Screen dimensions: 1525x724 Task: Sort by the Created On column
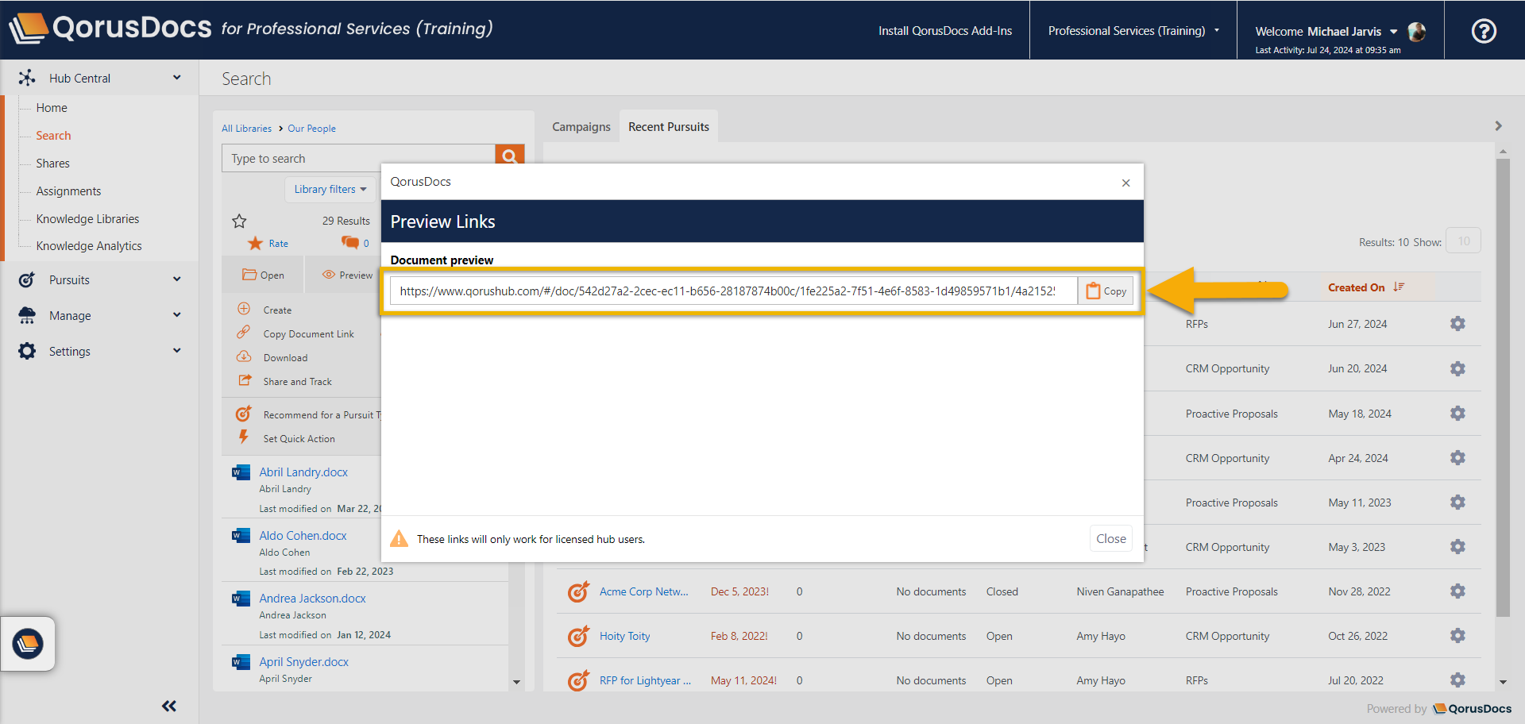(1365, 287)
